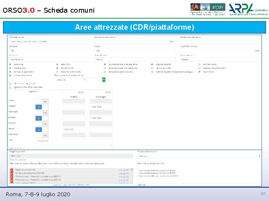
Task: Uncheck pavimentazione area operativa checkbox
Action: [105, 64]
